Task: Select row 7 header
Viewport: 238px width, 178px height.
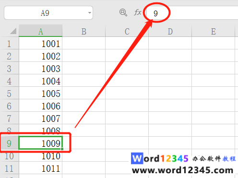Action: 9,118
